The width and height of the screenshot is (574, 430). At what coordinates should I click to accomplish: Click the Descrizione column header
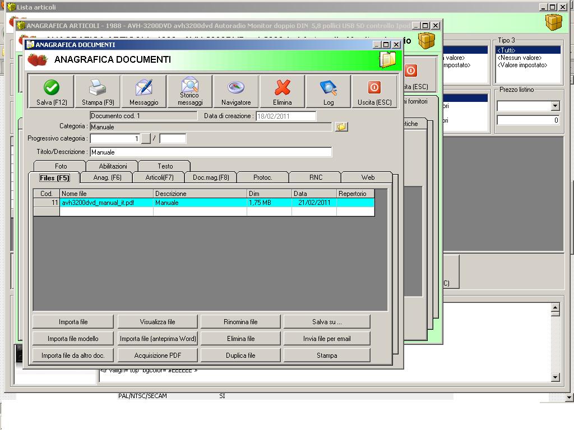(200, 194)
